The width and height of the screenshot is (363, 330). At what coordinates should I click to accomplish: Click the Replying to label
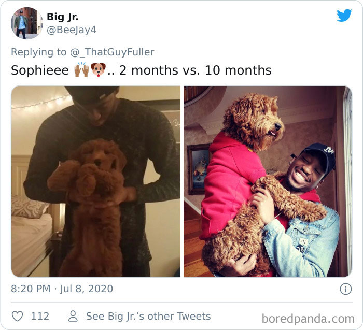39,52
